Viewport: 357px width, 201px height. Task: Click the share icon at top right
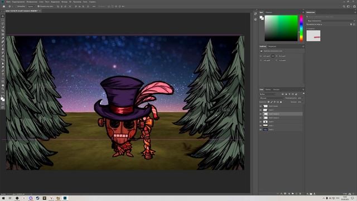pos(355,6)
